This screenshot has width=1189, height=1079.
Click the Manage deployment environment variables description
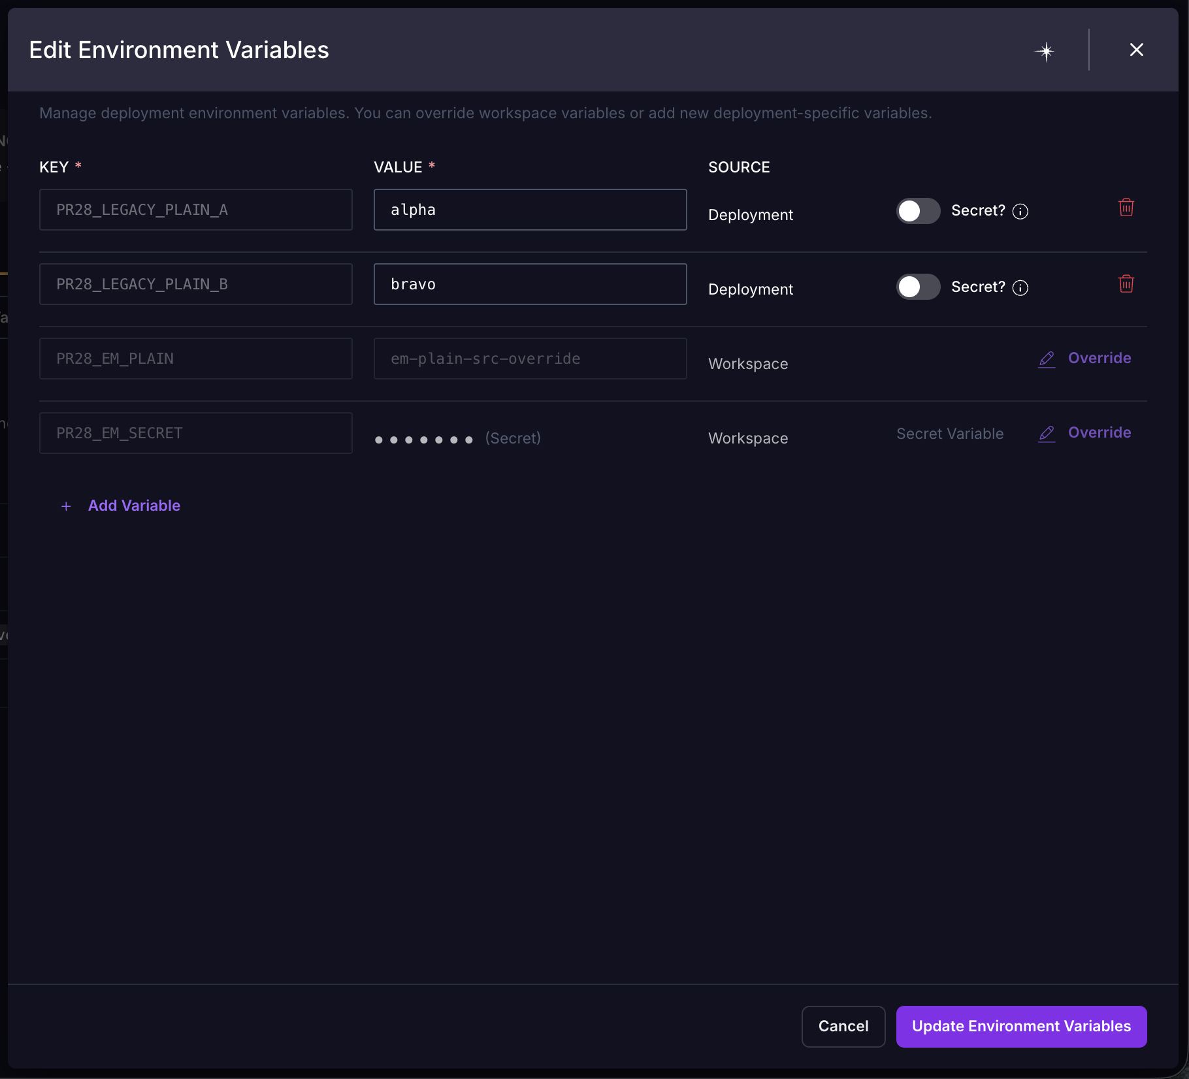point(485,113)
